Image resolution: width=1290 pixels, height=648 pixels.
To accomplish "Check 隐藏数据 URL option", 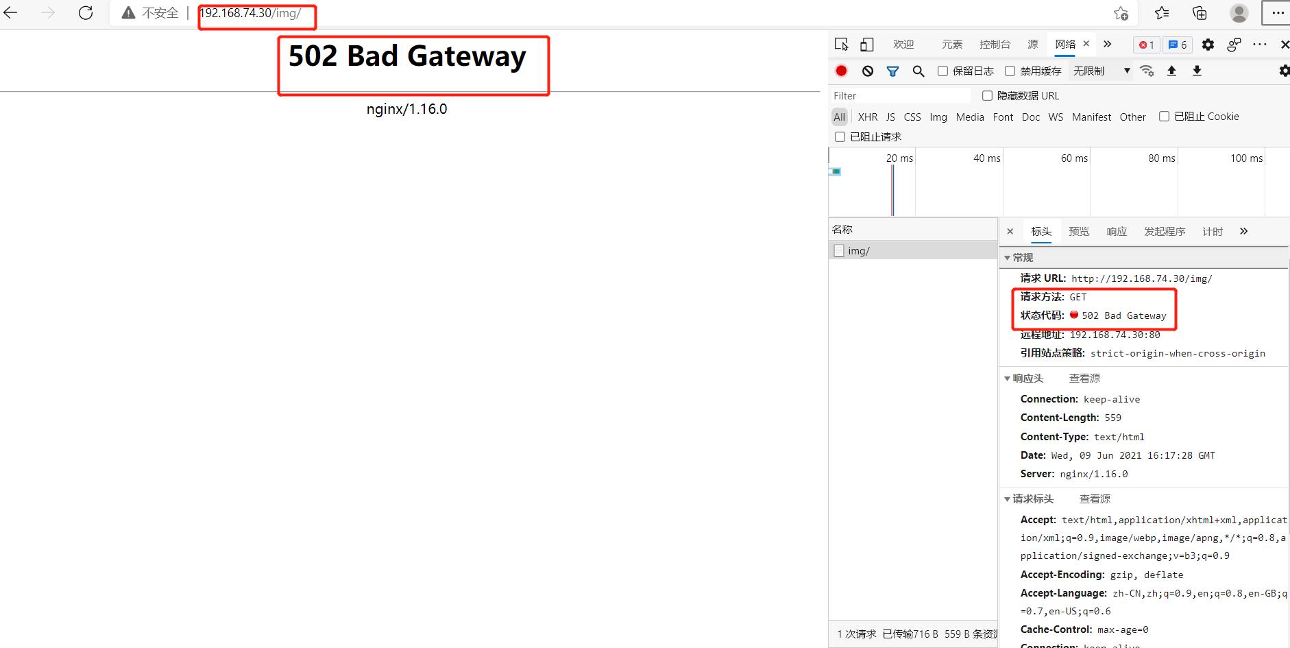I will pyautogui.click(x=987, y=95).
